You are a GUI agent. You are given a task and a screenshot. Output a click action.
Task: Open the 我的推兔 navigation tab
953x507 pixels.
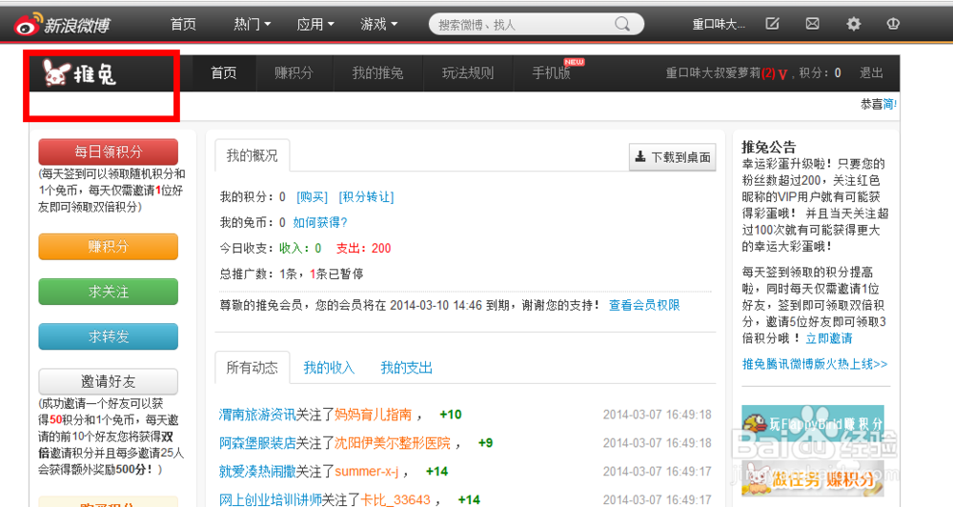pos(377,73)
